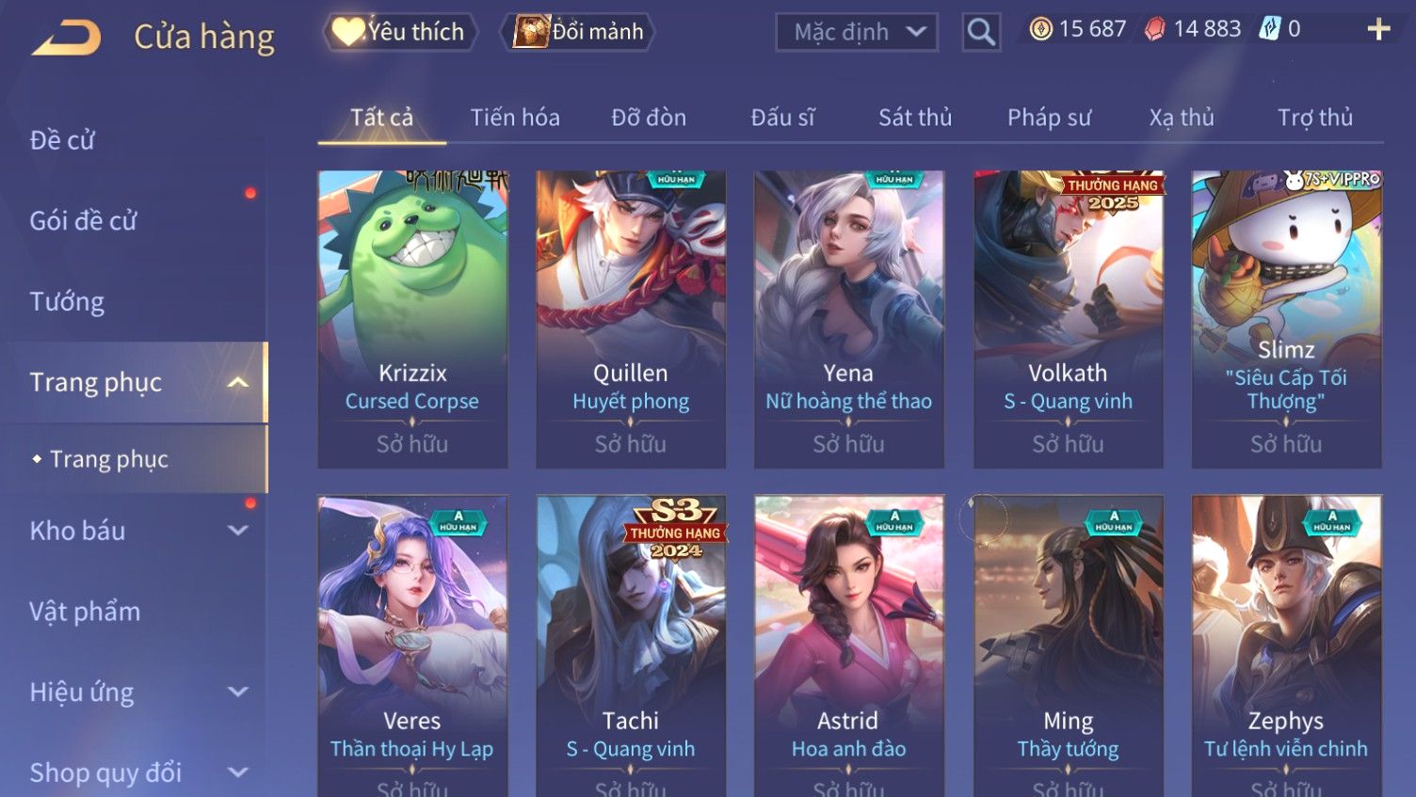Tap the plus icon to add currency

pos(1378,29)
